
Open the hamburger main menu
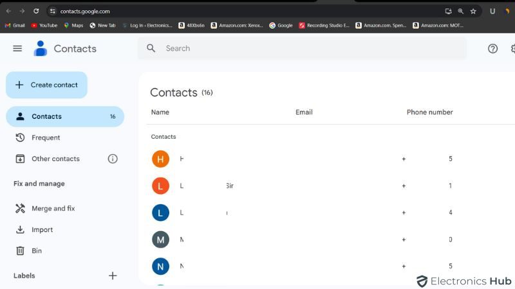tap(17, 48)
